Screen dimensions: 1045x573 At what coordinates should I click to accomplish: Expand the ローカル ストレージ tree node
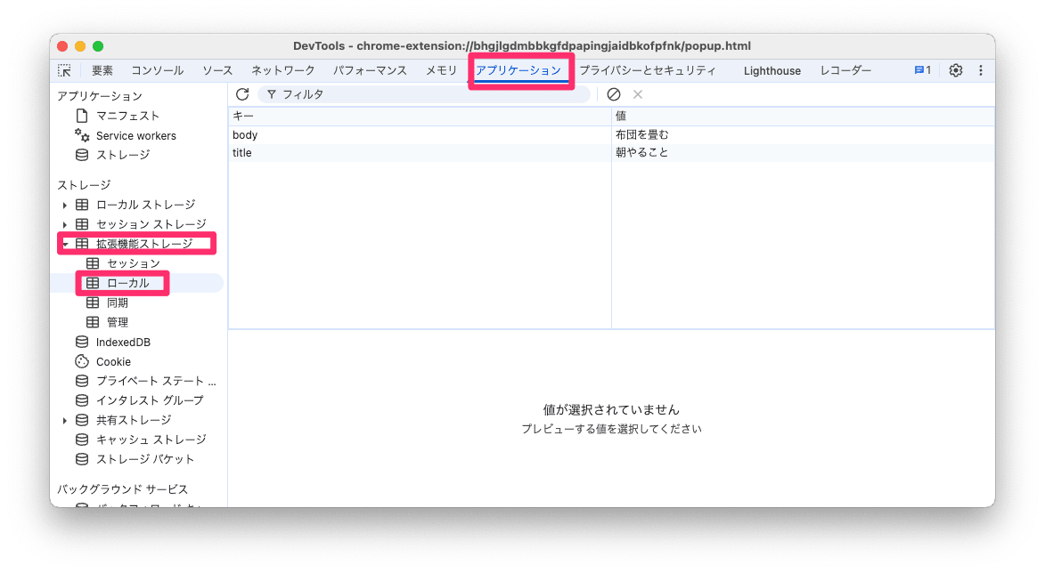click(65, 205)
